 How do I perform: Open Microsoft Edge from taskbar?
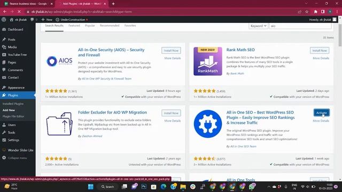coord(164,187)
